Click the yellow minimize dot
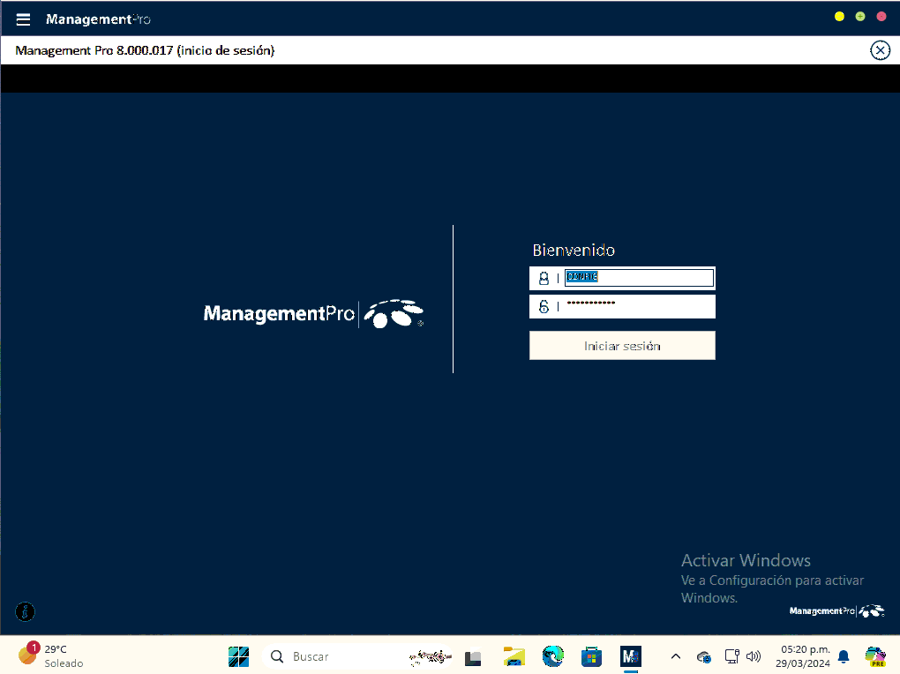This screenshot has height=674, width=900. pyautogui.click(x=839, y=17)
